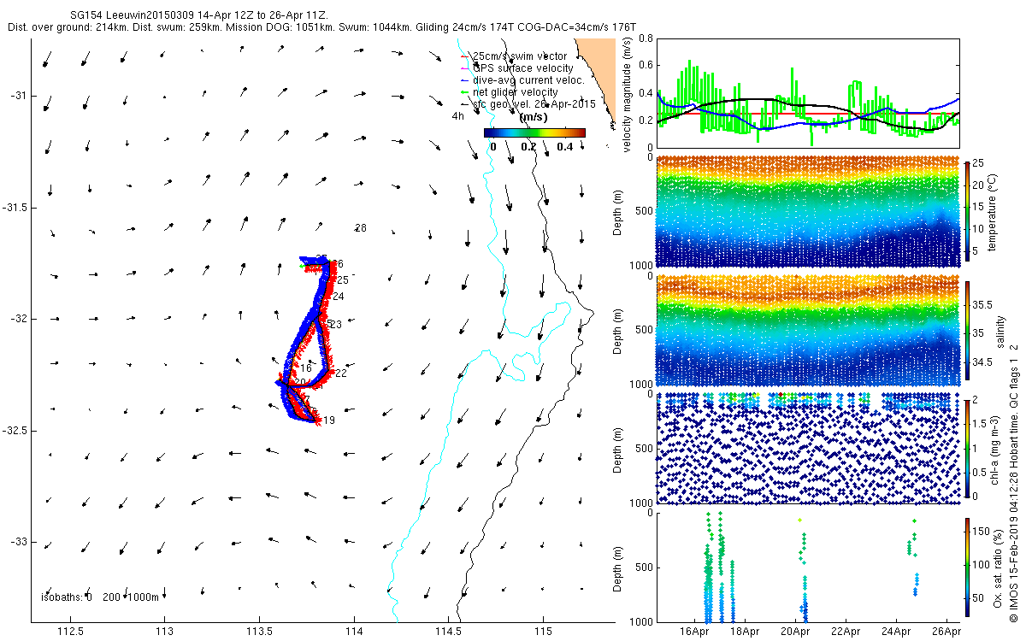Click map latitude tick "-32.5"
1026x641 pixels.
coord(14,431)
